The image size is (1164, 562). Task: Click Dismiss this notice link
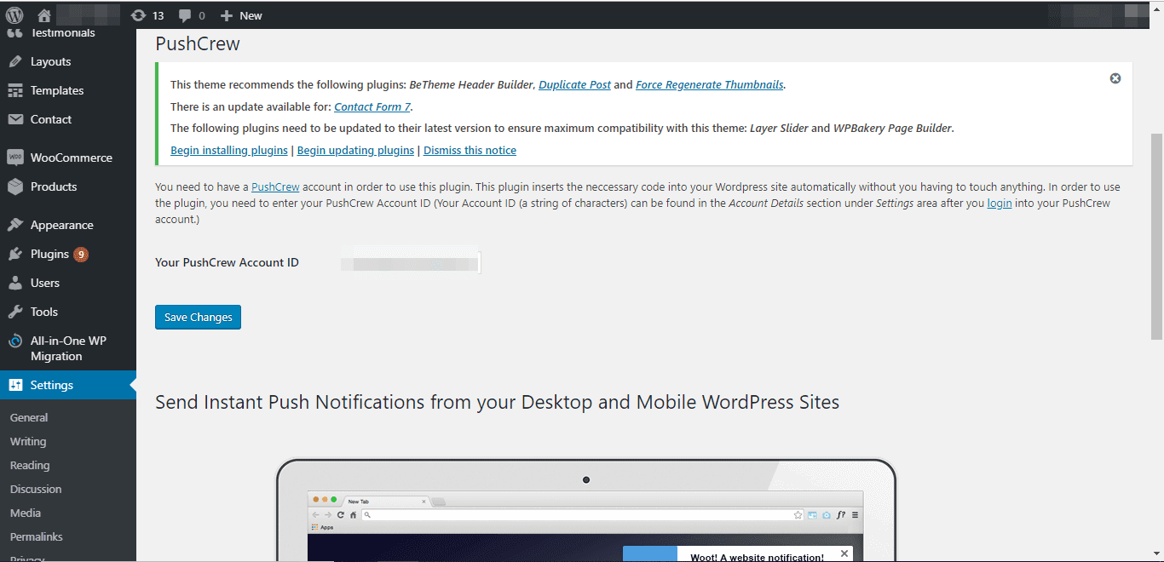tap(470, 150)
